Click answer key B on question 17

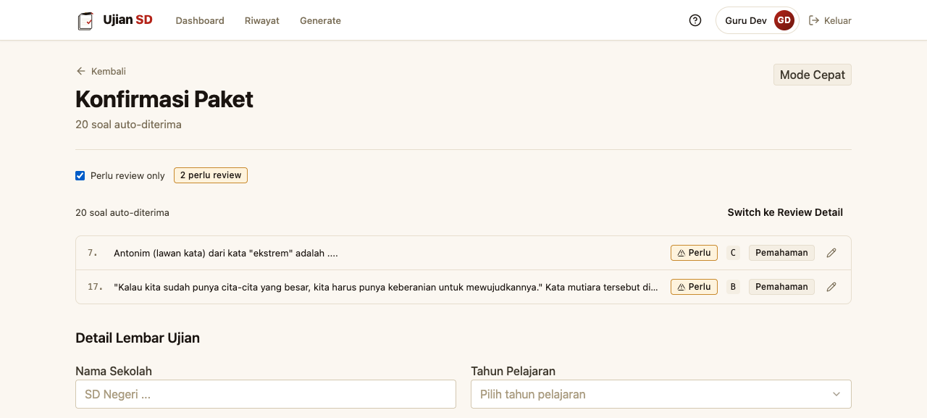pos(733,287)
